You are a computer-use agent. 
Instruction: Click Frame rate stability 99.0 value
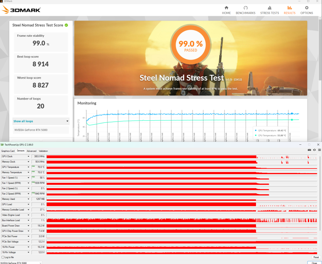41,43
